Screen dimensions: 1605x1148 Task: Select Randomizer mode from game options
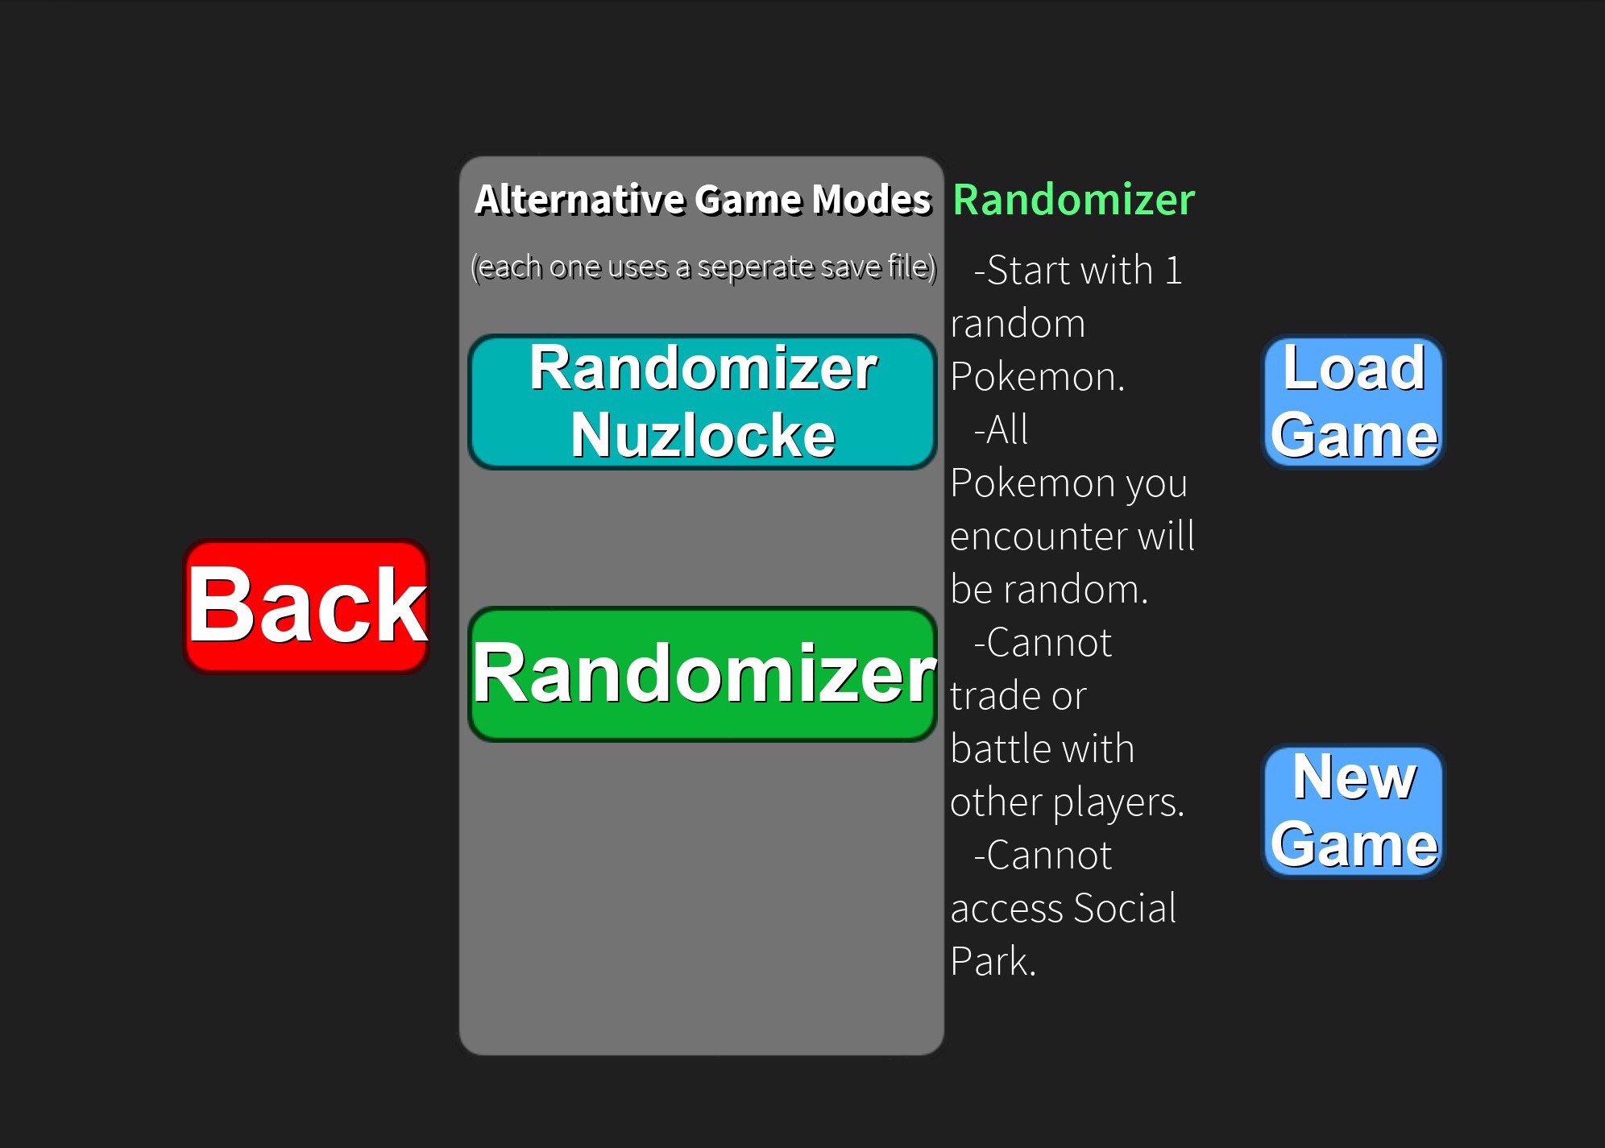(x=702, y=678)
